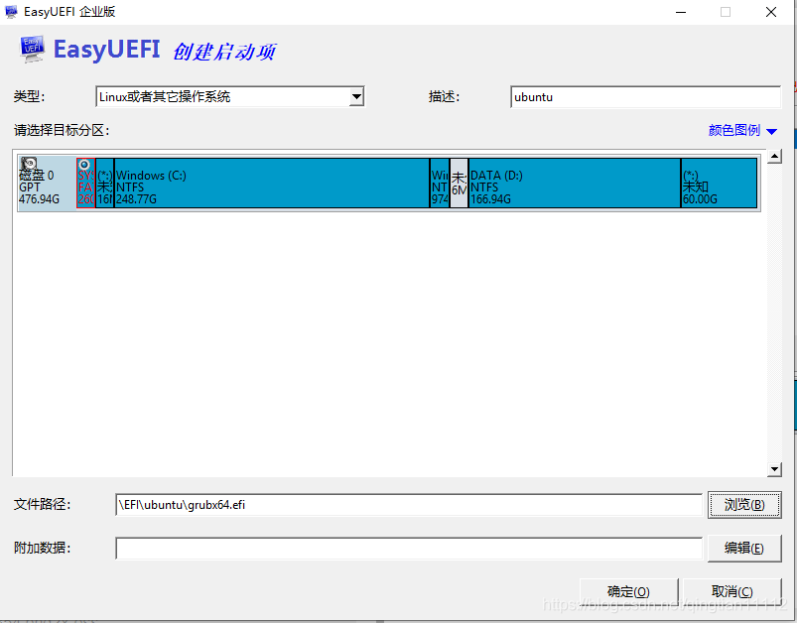Select the radio button on the SYSTEM FAT partition

(85, 165)
